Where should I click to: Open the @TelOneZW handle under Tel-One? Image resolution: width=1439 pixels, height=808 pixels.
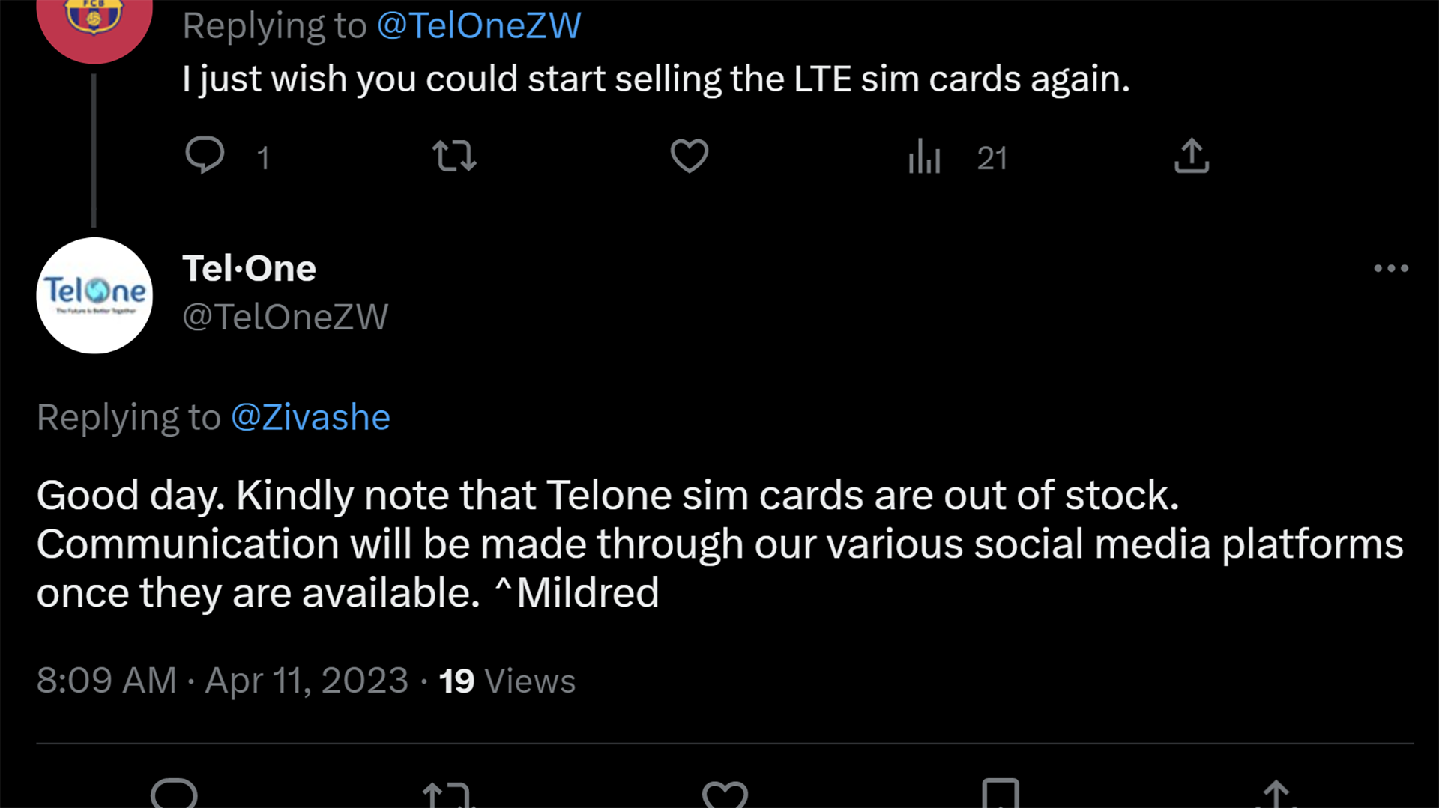point(286,316)
